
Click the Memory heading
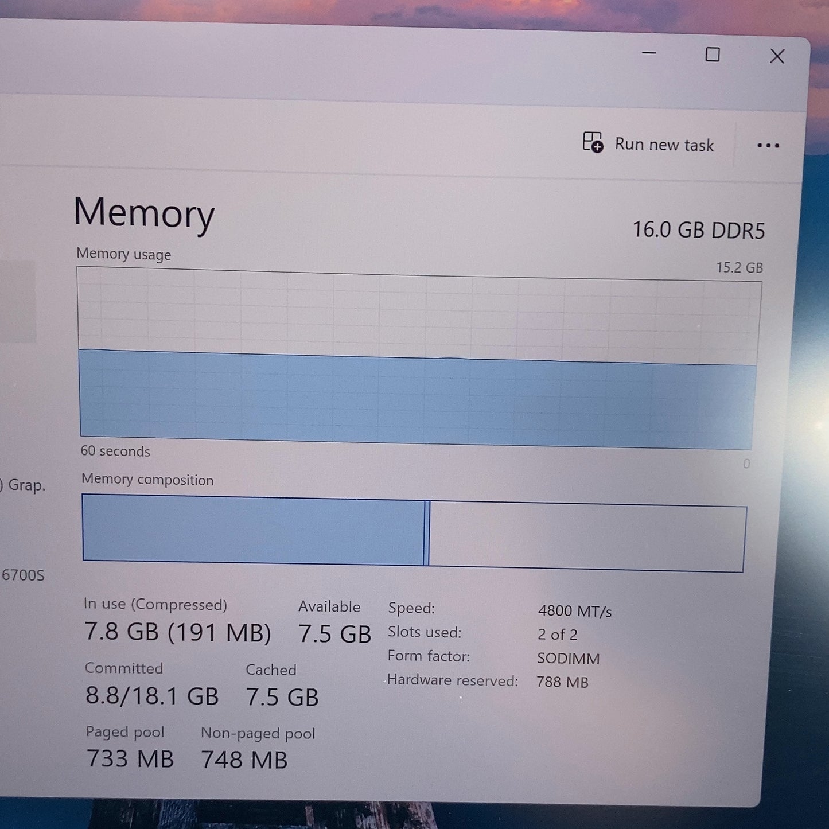[x=144, y=213]
